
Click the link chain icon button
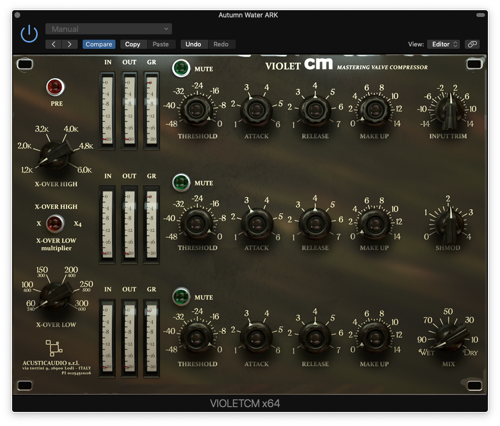click(x=472, y=44)
